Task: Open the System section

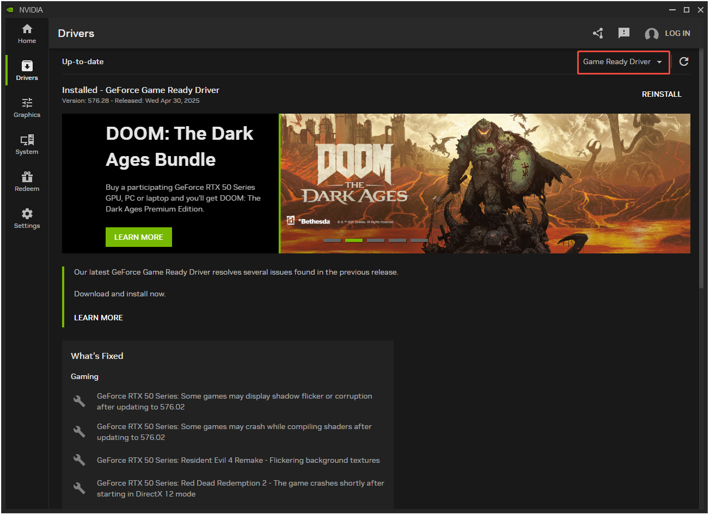Action: coord(26,144)
